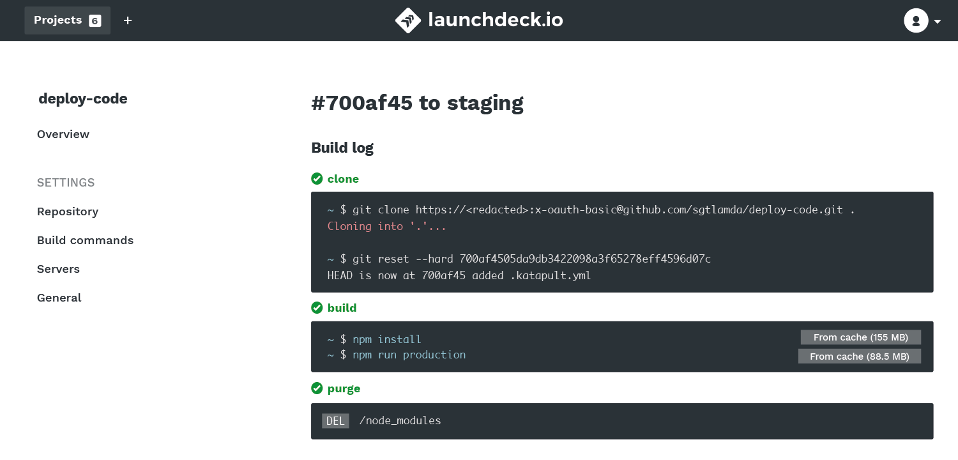Select the '/node_modules' path text

tap(400, 421)
